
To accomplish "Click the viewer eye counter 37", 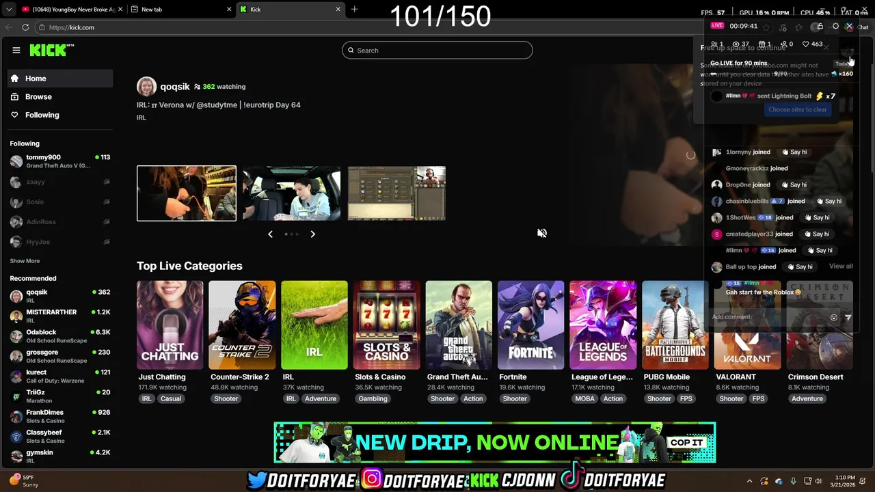I will coord(741,44).
